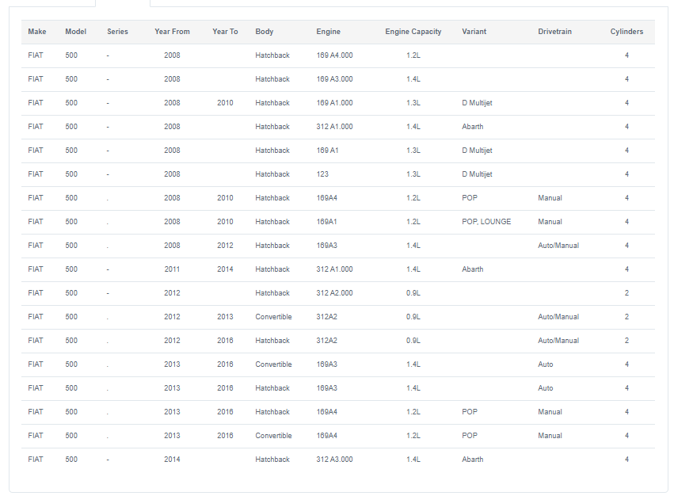The width and height of the screenshot is (674, 496).
Task: Click the Engine column header
Action: [x=329, y=32]
